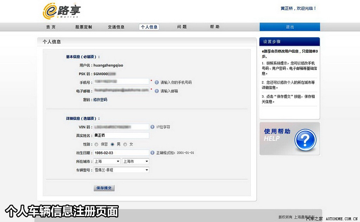The width and height of the screenshot is (360, 222).
Task: Navigate to the 首页 home menu item
Action: (x=51, y=27)
